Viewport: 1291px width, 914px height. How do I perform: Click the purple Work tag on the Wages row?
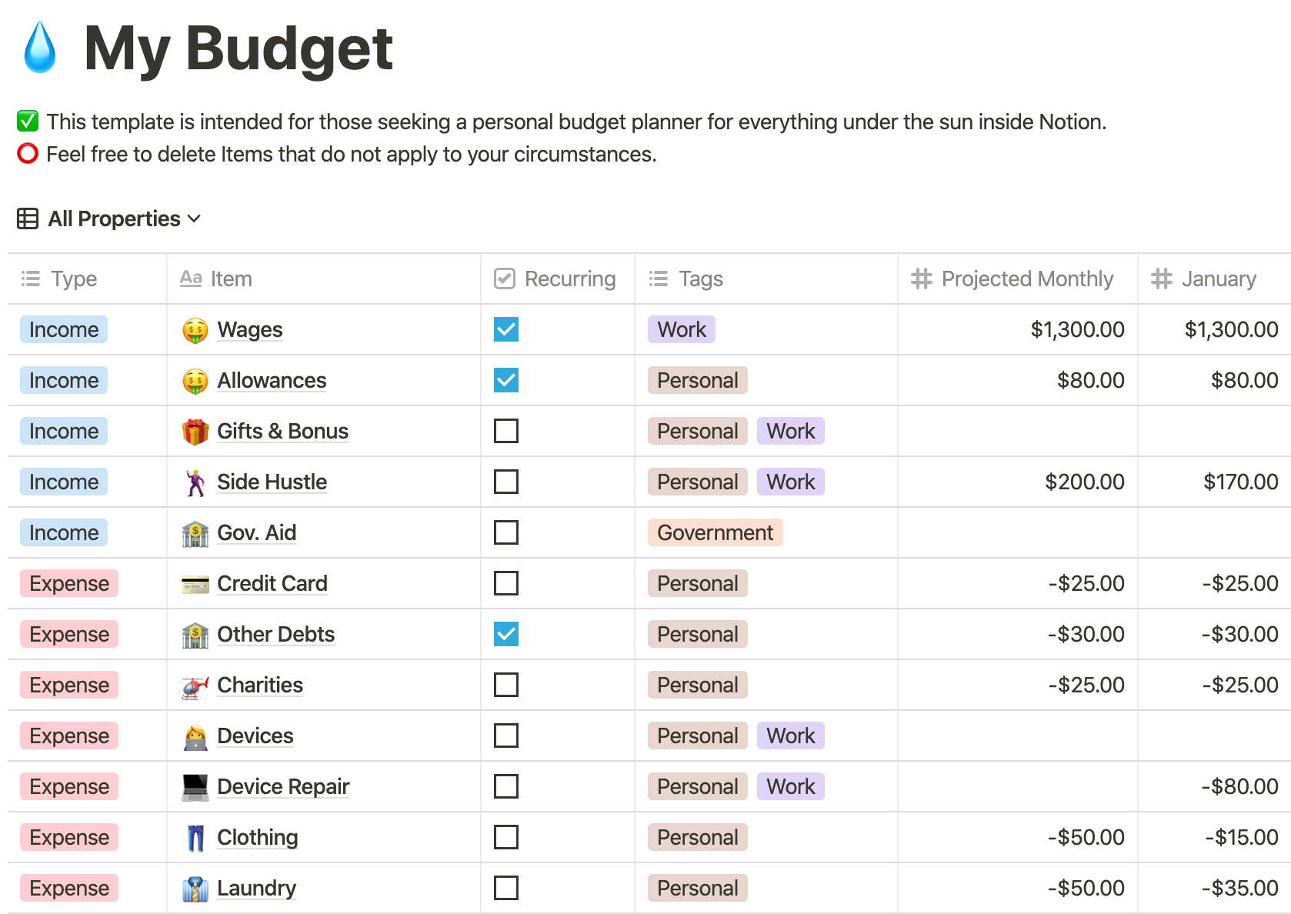(x=680, y=329)
